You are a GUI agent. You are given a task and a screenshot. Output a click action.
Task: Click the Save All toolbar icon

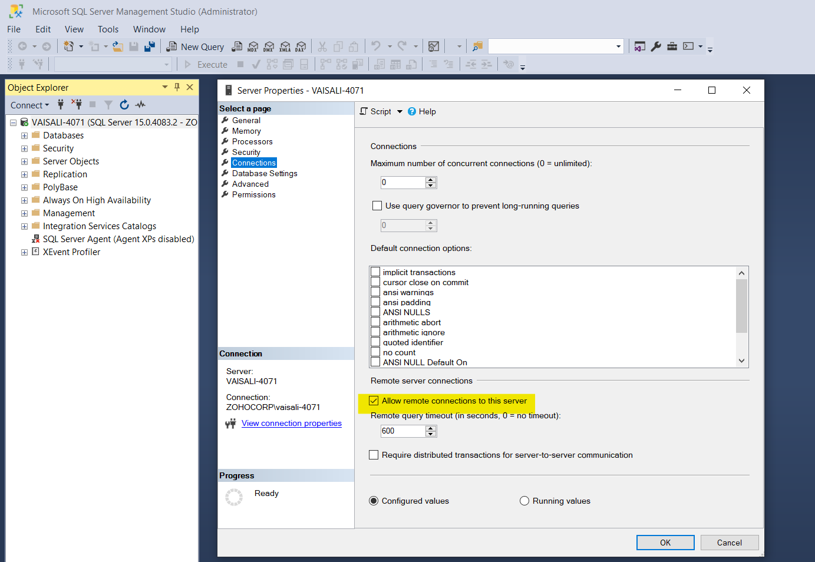[150, 47]
